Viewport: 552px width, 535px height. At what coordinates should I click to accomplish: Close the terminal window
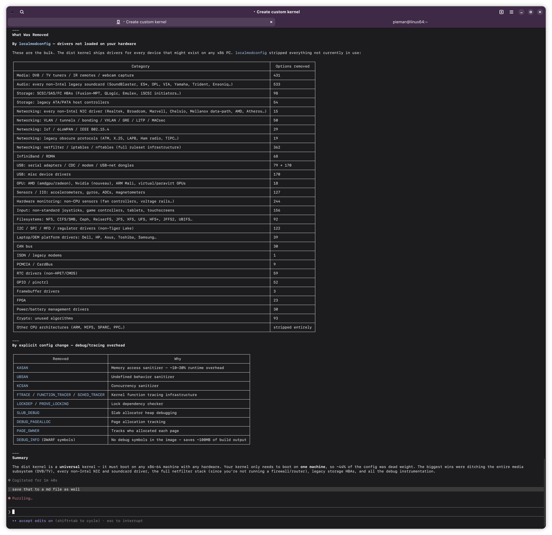point(540,12)
